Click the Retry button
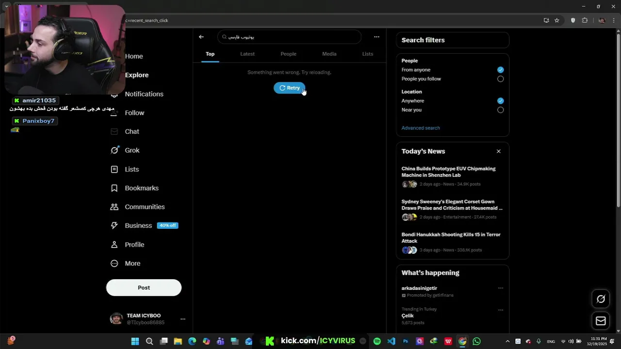621x349 pixels. [x=290, y=88]
